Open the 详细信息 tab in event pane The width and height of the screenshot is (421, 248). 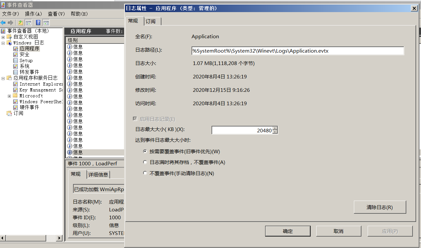(98, 174)
